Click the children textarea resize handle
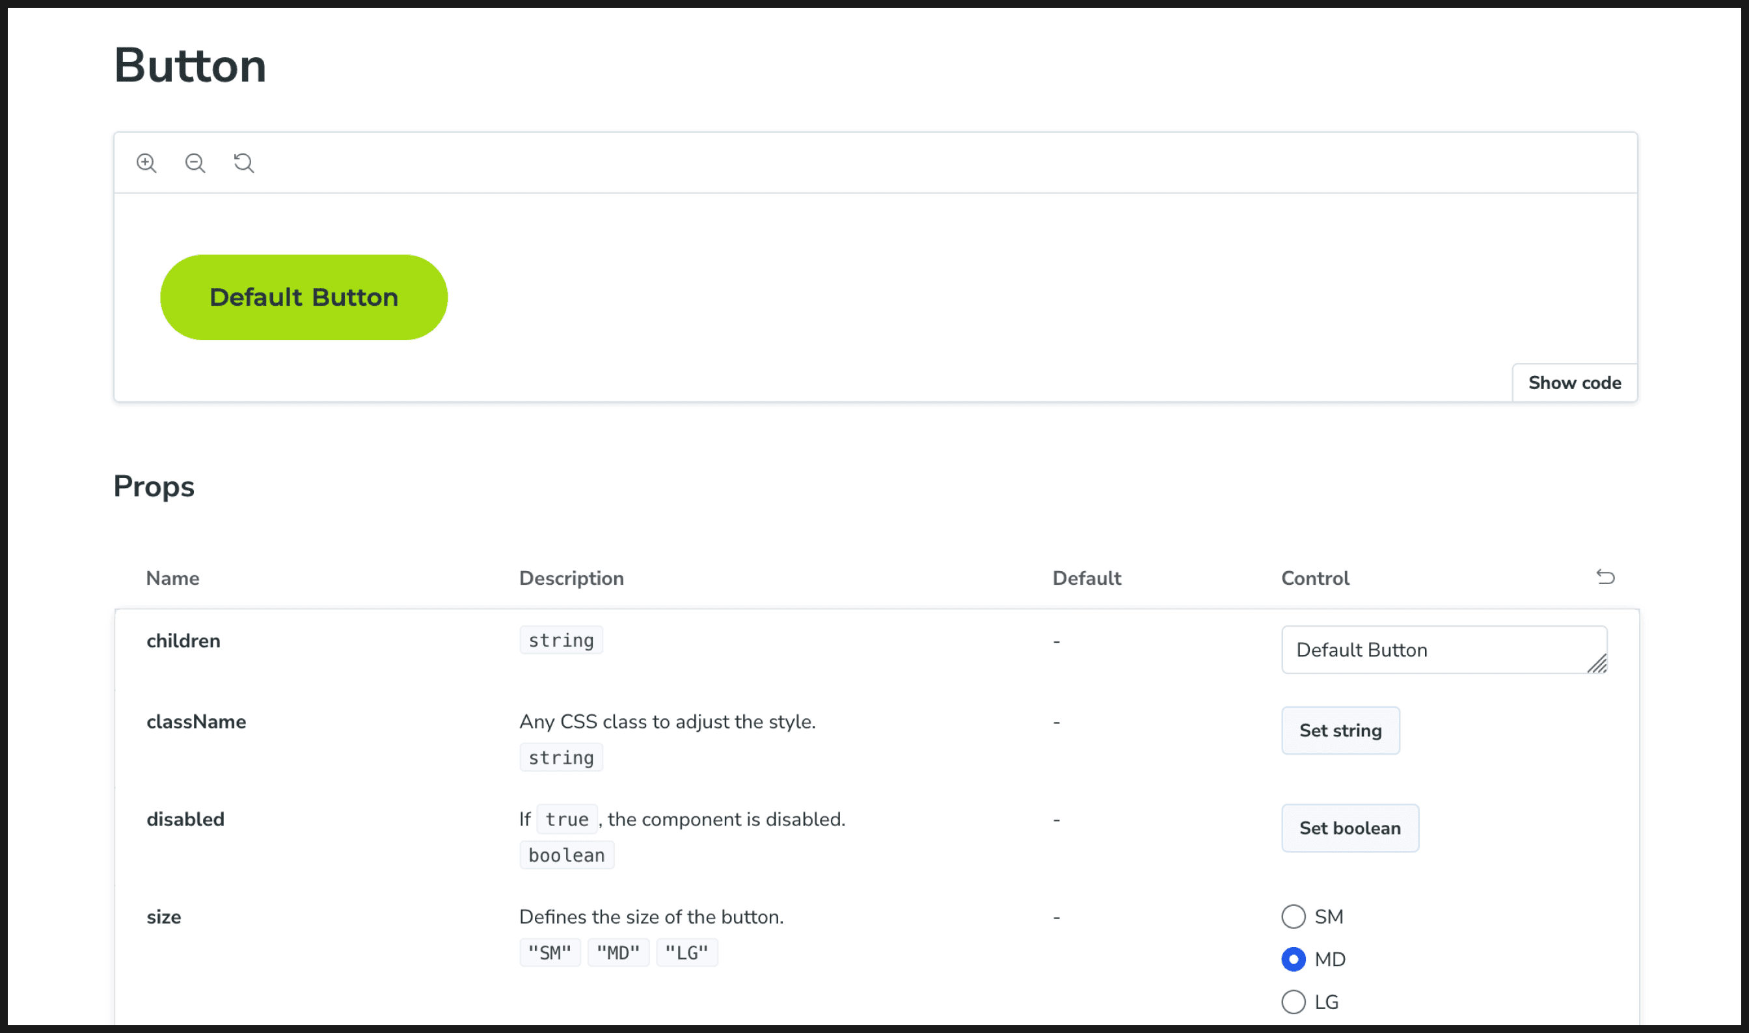Viewport: 1749px width, 1033px height. [x=1597, y=664]
